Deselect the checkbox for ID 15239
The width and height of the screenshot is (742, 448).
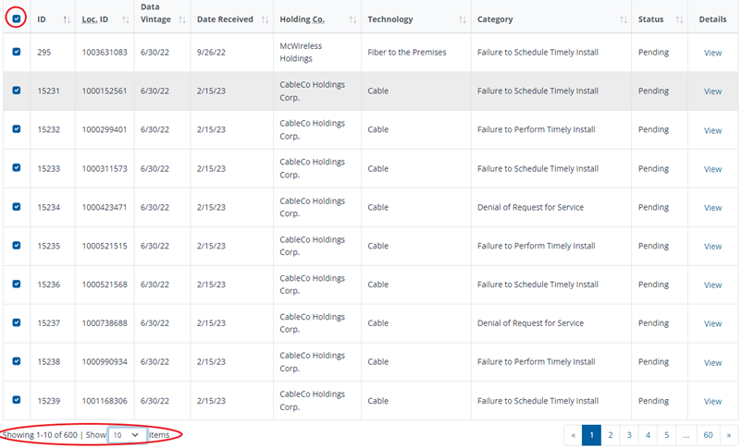pos(17,400)
